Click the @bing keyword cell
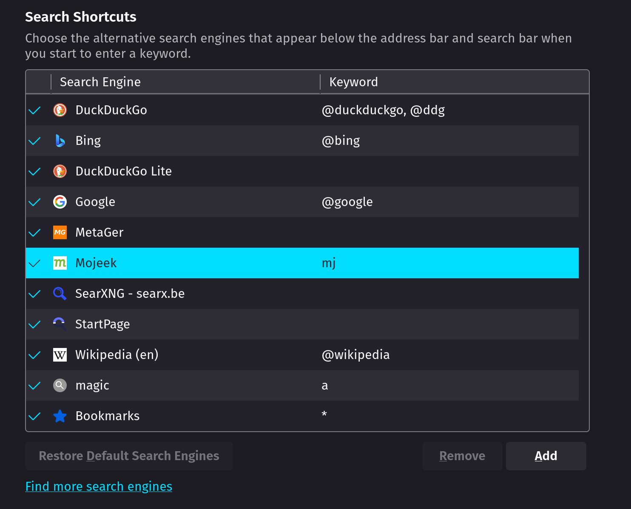The width and height of the screenshot is (631, 509). pyautogui.click(x=341, y=141)
